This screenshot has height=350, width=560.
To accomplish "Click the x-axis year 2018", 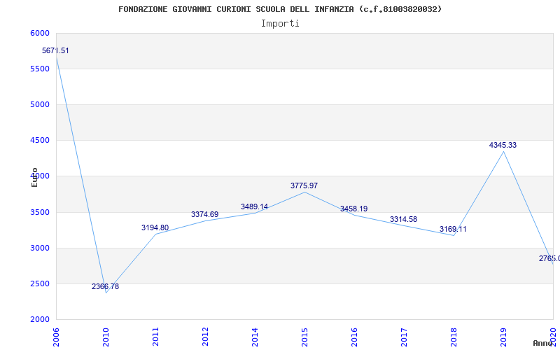I will pyautogui.click(x=453, y=337).
